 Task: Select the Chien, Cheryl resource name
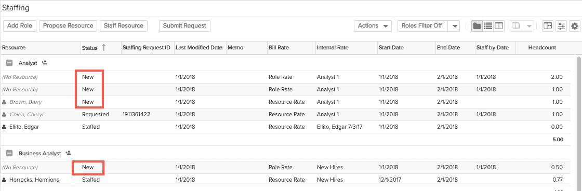pyautogui.click(x=27, y=115)
